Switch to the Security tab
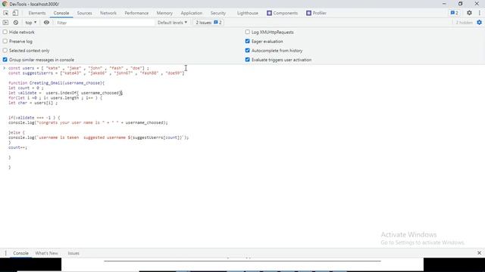Viewport: 485px width, 272px height. 218,13
